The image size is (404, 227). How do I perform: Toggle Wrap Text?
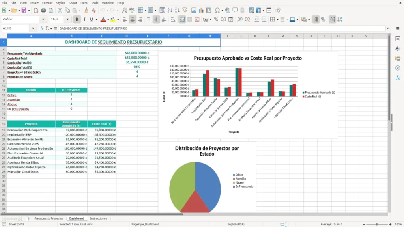pyautogui.click(x=173, y=19)
